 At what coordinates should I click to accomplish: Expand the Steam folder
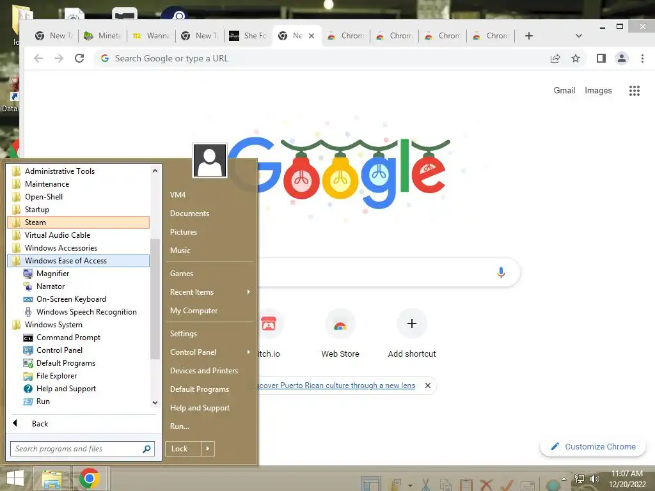tap(79, 222)
